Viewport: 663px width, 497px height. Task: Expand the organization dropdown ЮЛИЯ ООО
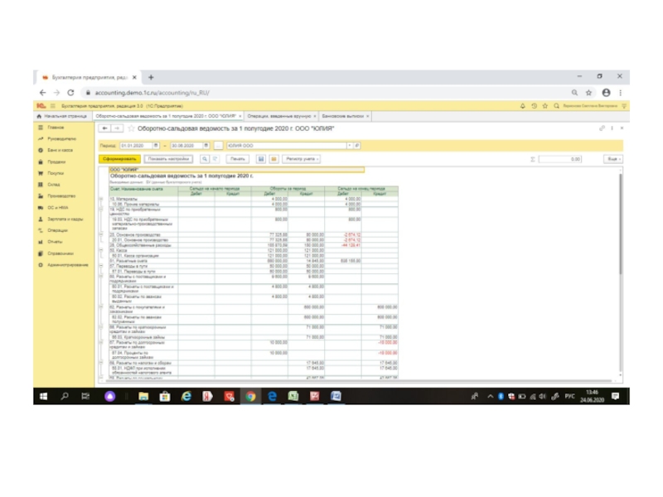point(348,145)
